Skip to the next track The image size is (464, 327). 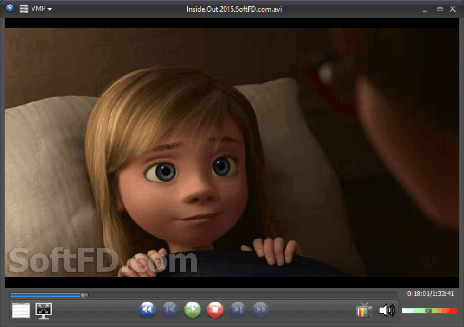(238, 309)
